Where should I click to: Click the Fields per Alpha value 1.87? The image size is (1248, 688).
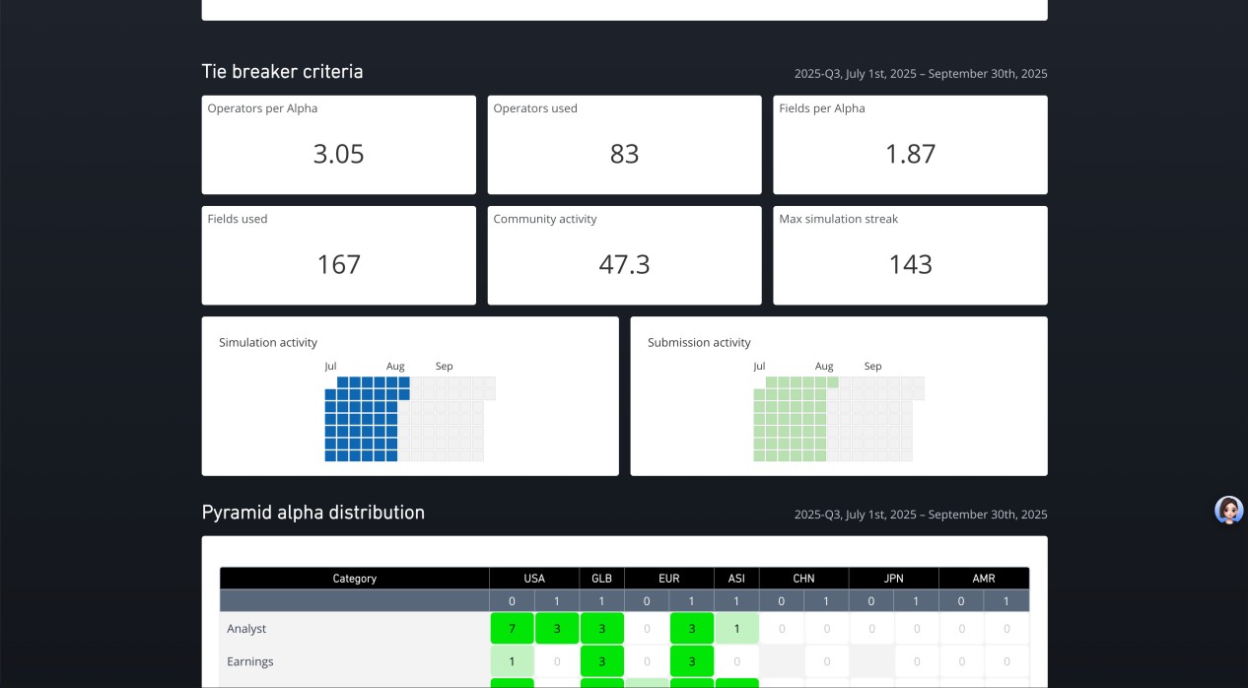(910, 154)
